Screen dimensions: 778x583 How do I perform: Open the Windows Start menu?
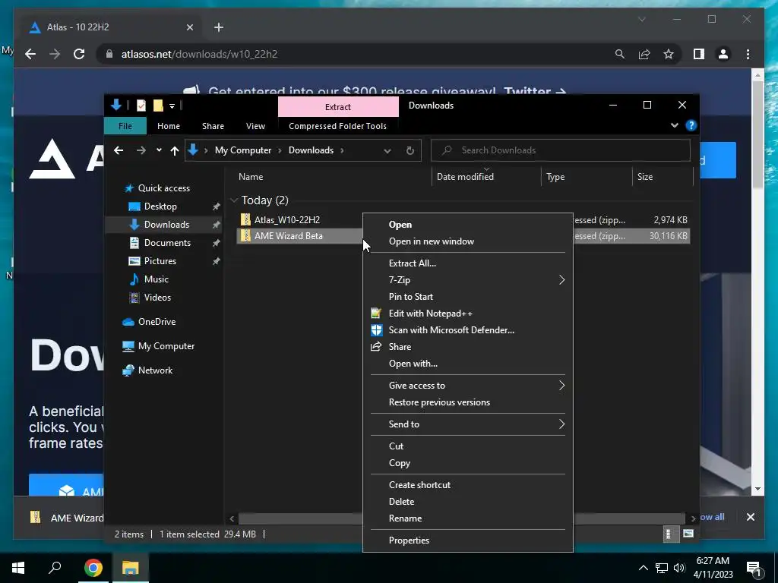tap(18, 568)
